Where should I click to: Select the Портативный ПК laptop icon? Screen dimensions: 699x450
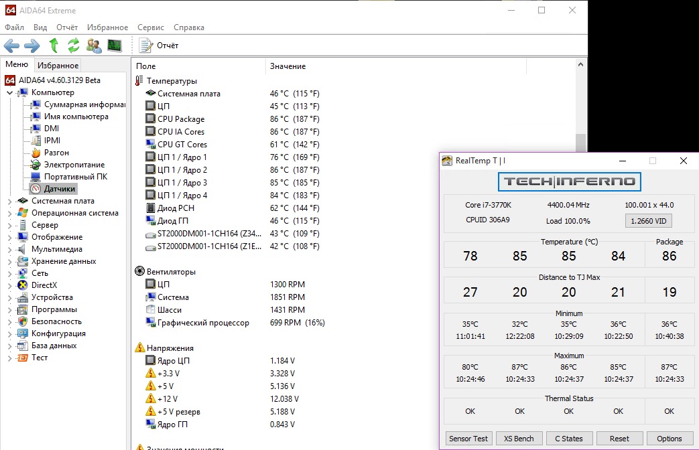tap(36, 176)
